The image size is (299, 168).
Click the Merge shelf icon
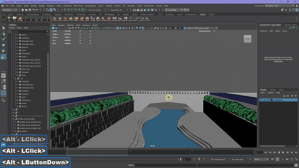coord(109,19)
